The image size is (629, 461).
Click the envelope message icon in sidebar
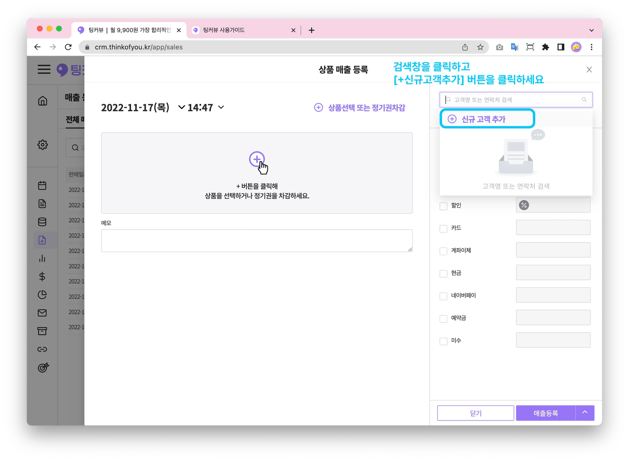[x=42, y=313]
